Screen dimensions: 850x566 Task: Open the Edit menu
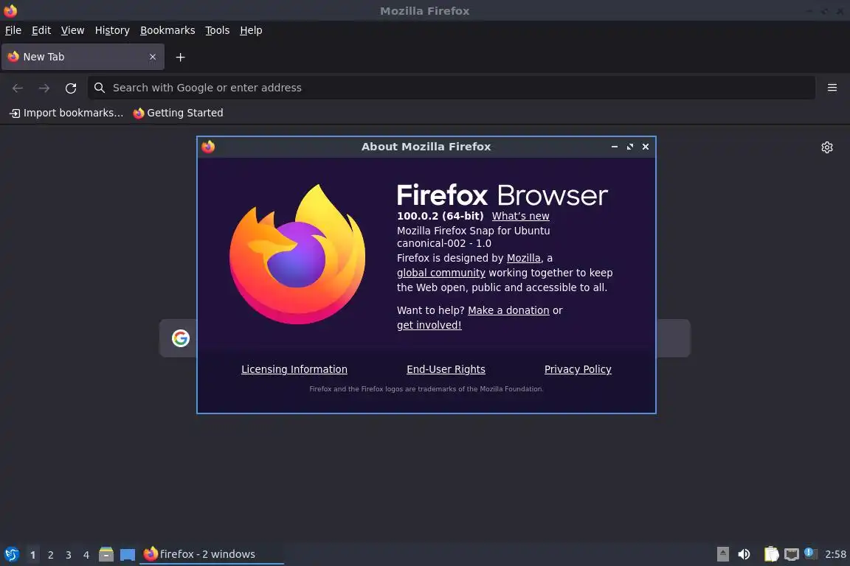pyautogui.click(x=41, y=30)
